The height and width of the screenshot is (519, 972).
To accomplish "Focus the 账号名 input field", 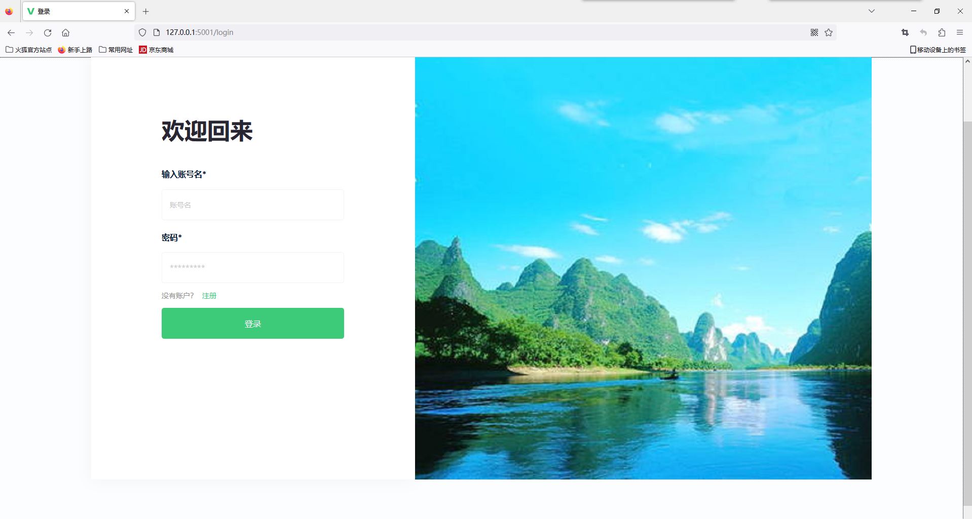I will point(253,205).
